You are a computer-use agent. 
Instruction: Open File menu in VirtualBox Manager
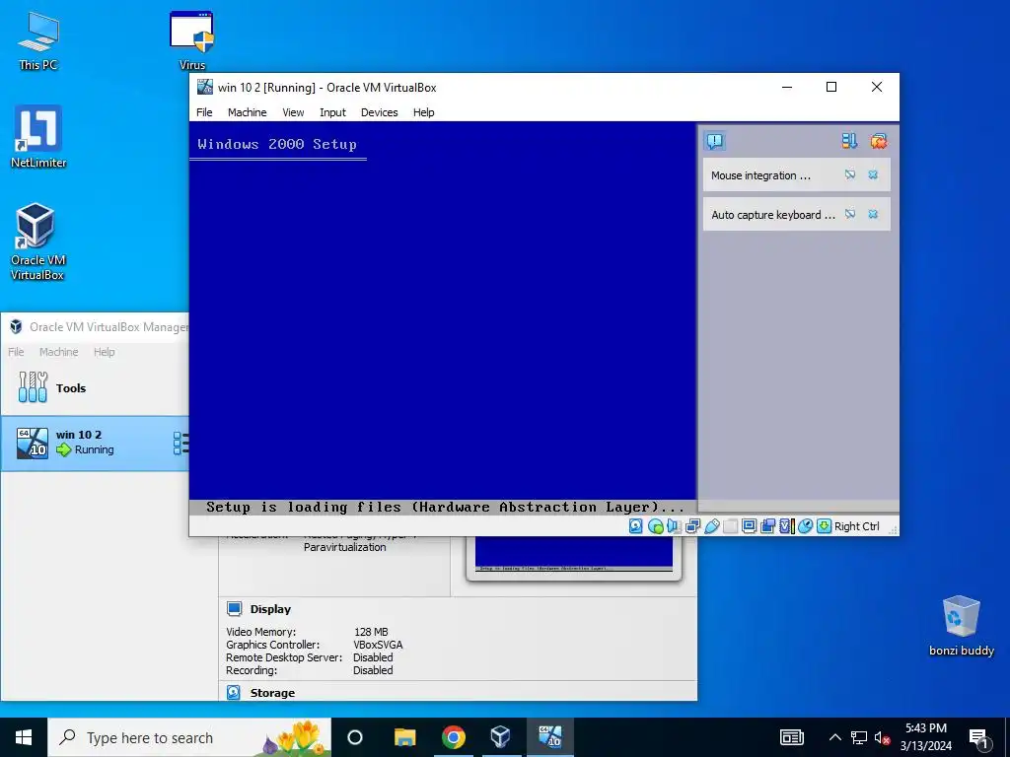click(x=16, y=352)
